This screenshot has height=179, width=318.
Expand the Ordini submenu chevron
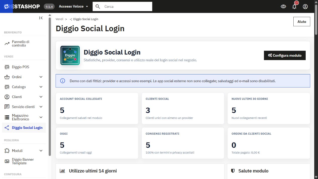41,77
